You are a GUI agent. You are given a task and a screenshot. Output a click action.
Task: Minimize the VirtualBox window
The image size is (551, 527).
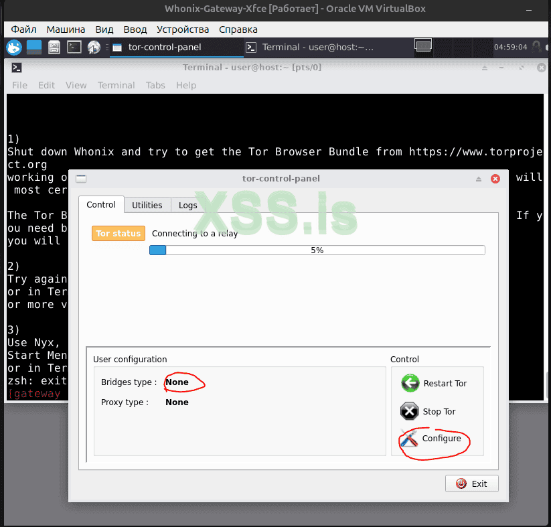click(528, 10)
